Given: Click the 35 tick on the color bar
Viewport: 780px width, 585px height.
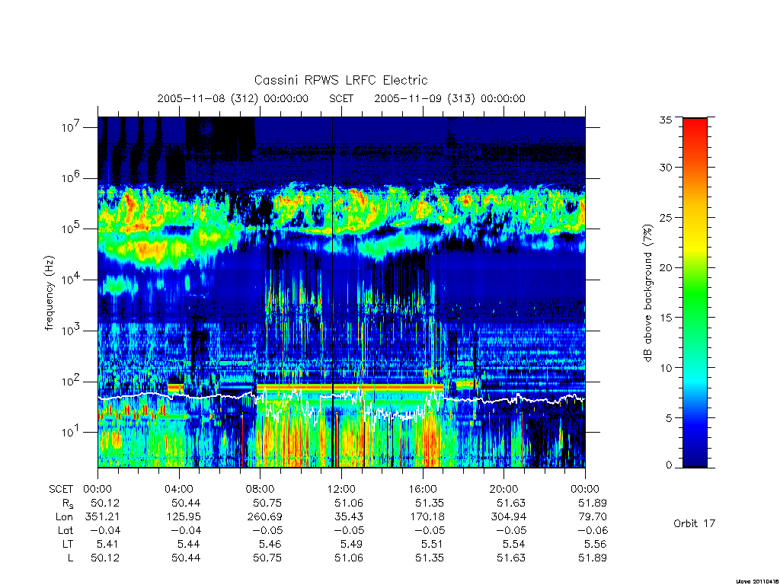Looking at the screenshot, I should (665, 120).
